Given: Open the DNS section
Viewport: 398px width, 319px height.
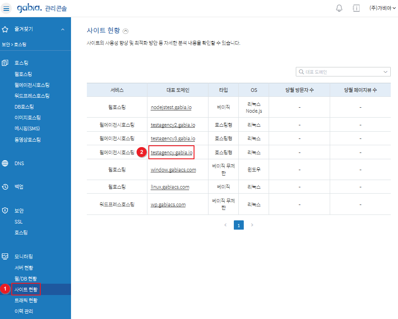Looking at the screenshot, I should [x=19, y=163].
